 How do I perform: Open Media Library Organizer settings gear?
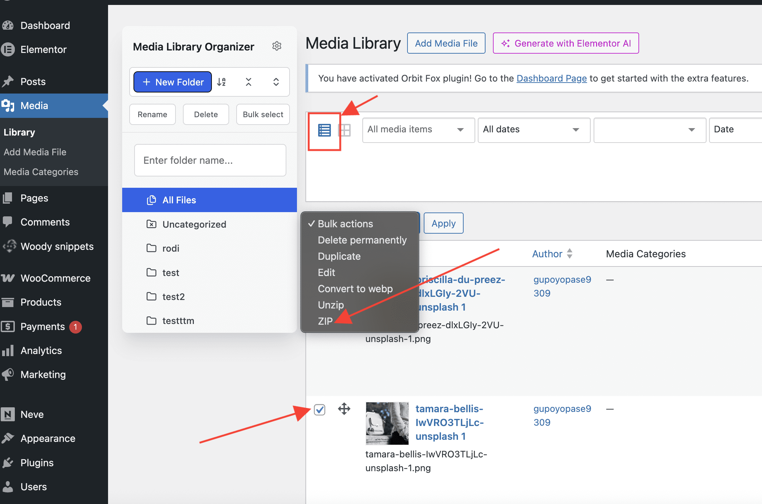[x=277, y=46]
